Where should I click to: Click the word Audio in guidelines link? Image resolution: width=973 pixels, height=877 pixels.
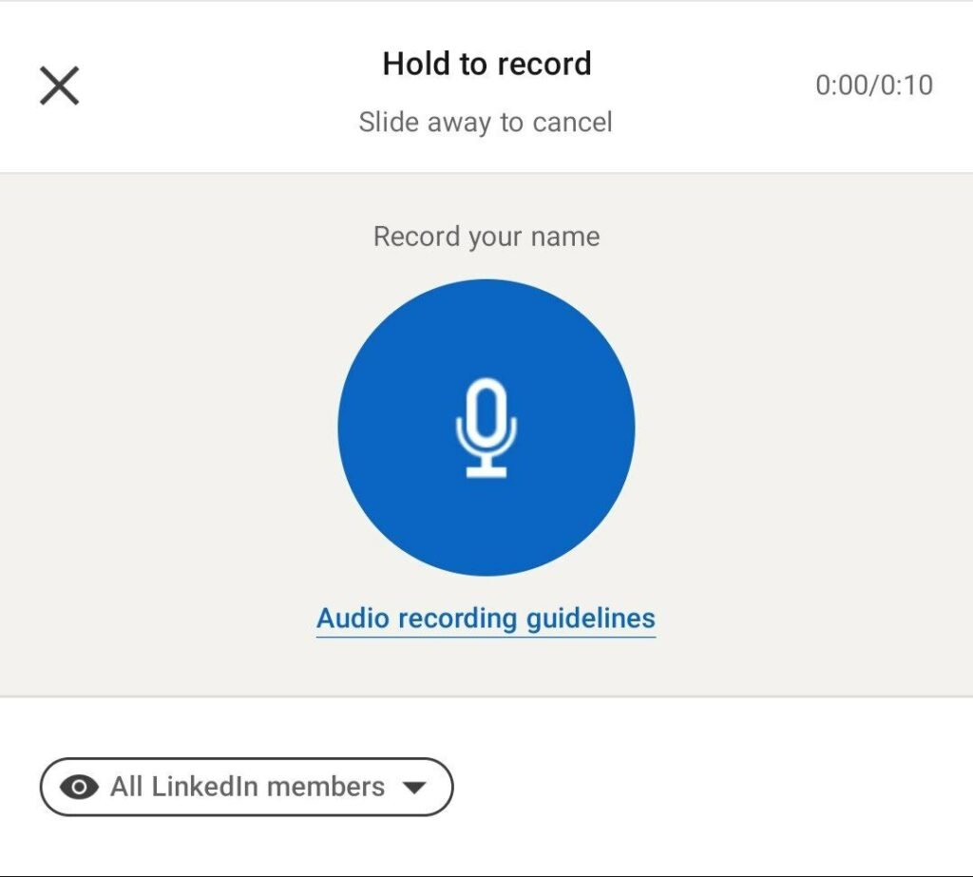(353, 619)
